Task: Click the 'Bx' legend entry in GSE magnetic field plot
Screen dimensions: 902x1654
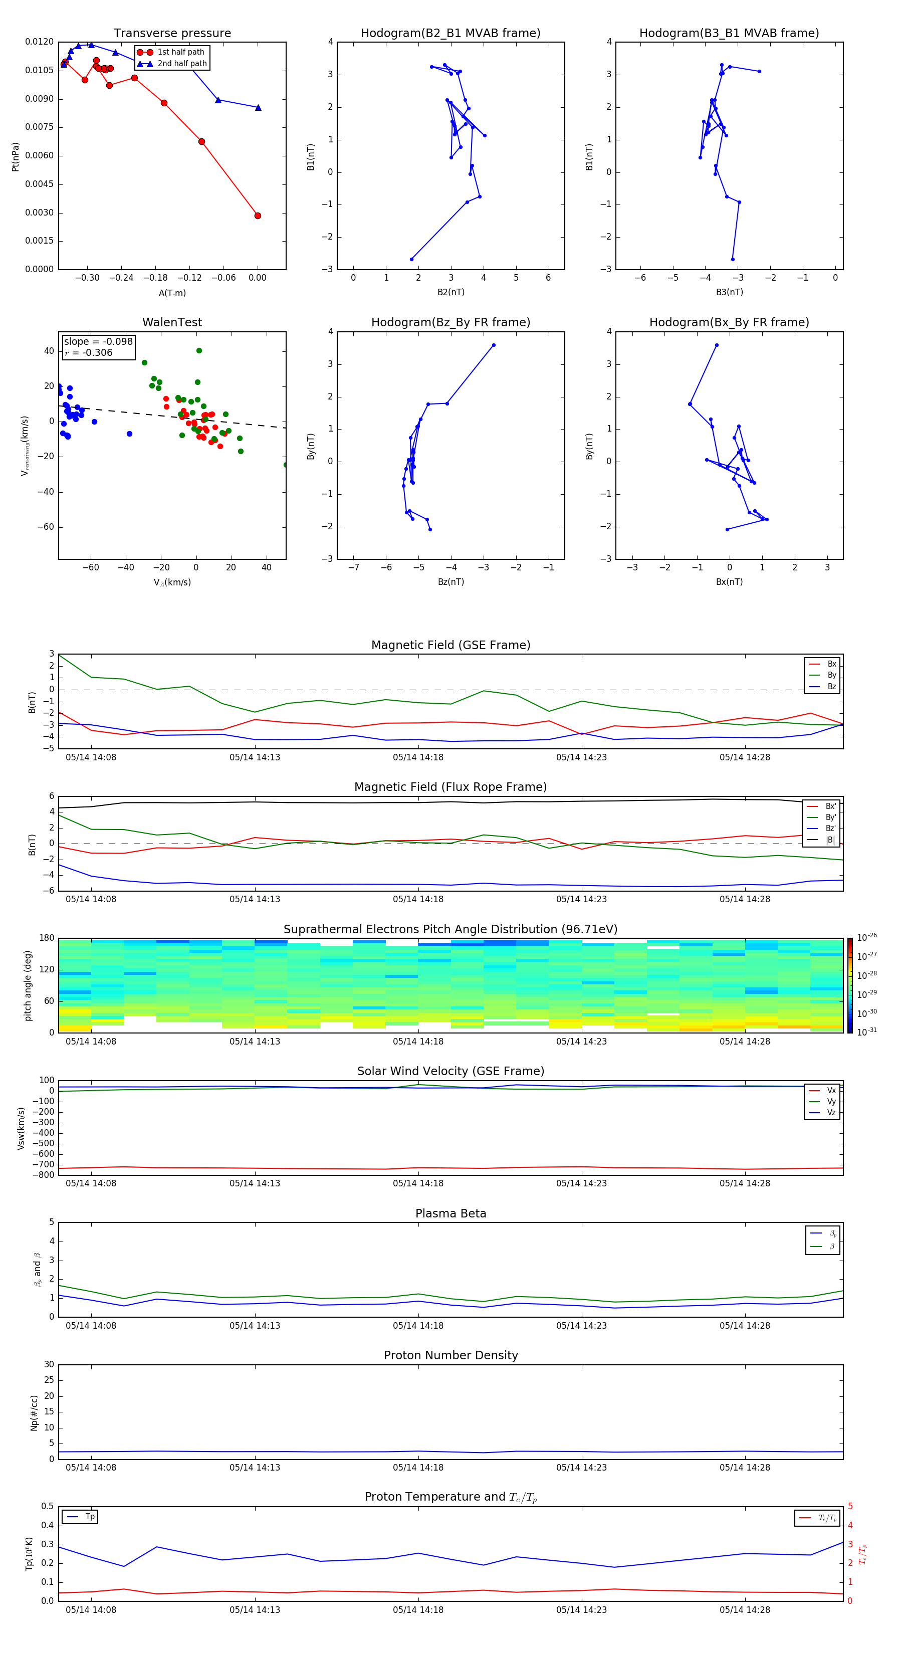Action: (822, 664)
